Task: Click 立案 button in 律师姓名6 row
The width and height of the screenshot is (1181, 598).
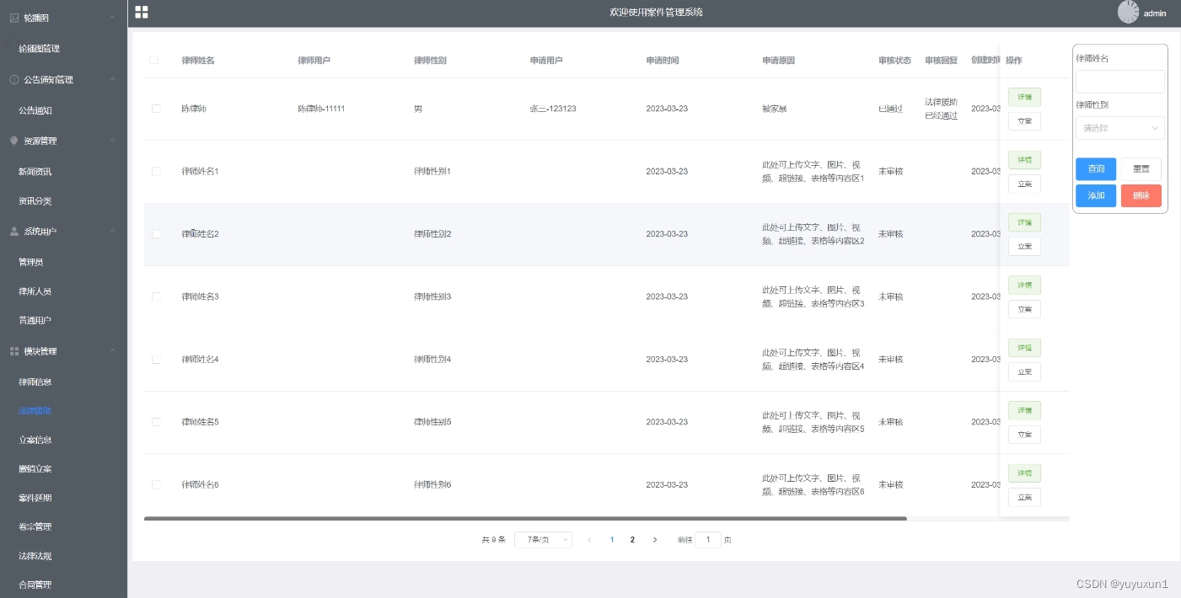Action: (x=1024, y=497)
